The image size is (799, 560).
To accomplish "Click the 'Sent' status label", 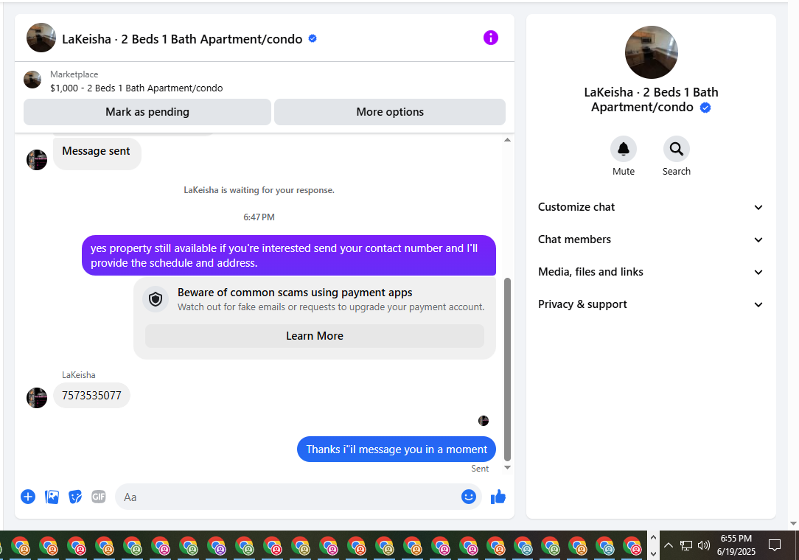I will 480,469.
